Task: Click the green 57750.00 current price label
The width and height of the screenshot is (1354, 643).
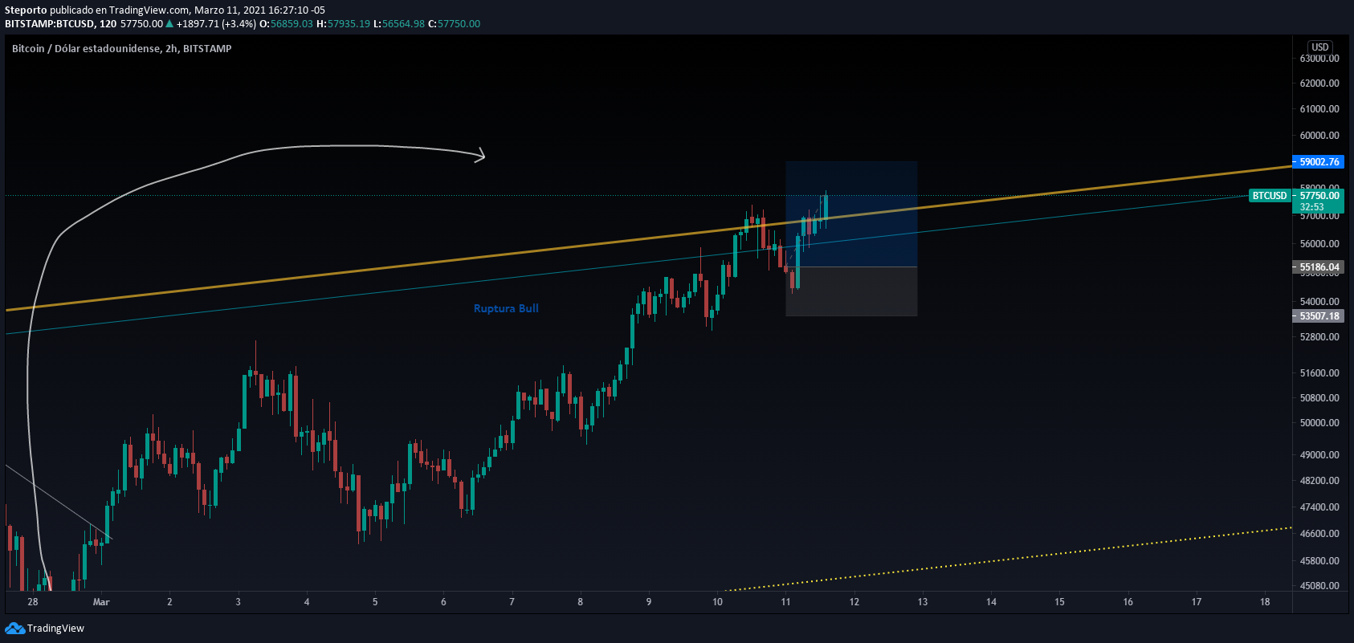Action: pos(1319,196)
